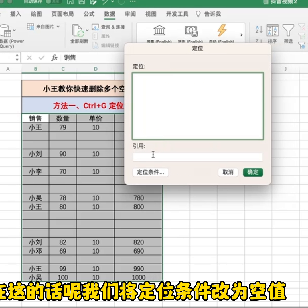308x308 pixels.
Task: Click the 获取数据 (Power Query) icon
Action: (x=6, y=30)
